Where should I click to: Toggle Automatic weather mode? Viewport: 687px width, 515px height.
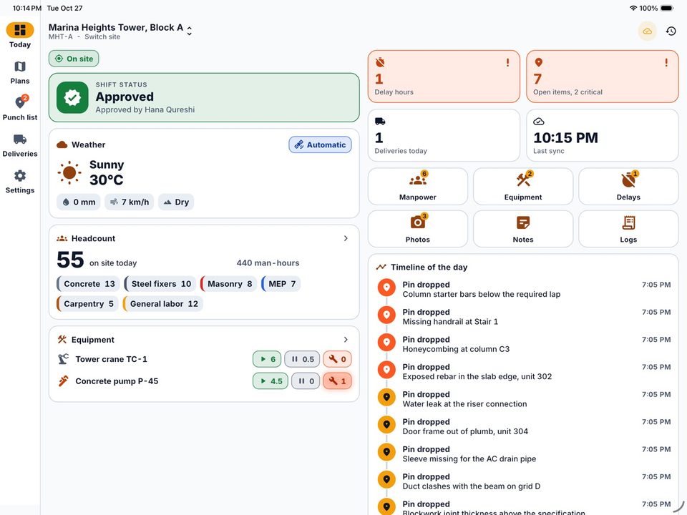pos(320,145)
